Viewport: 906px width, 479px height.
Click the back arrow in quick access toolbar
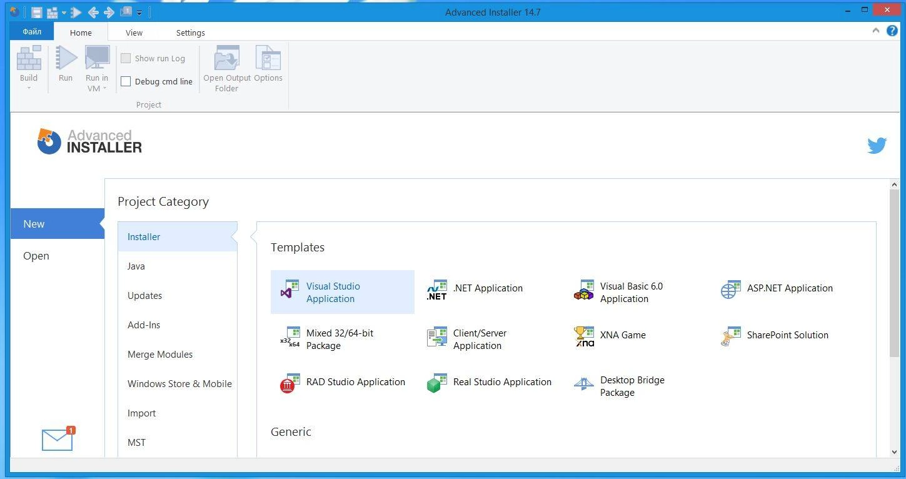pyautogui.click(x=93, y=12)
